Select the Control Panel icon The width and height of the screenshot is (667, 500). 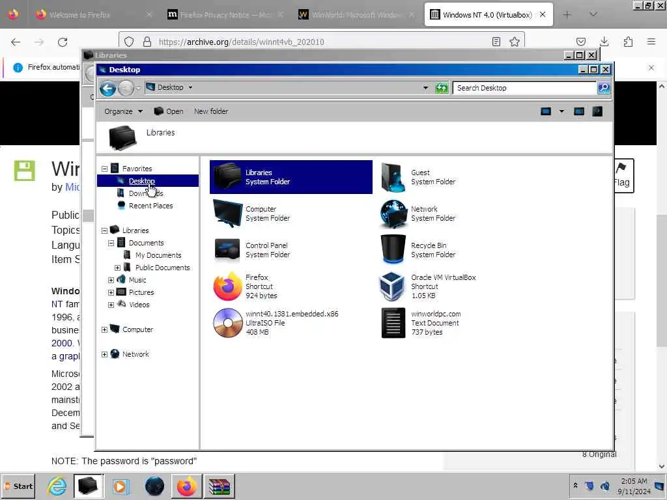[227, 249]
